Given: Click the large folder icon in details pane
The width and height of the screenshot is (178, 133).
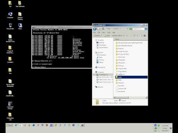Looking at the screenshot, I should click(97, 102).
